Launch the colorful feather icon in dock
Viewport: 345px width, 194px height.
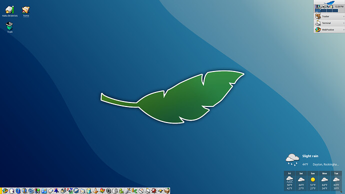(x=102, y=190)
